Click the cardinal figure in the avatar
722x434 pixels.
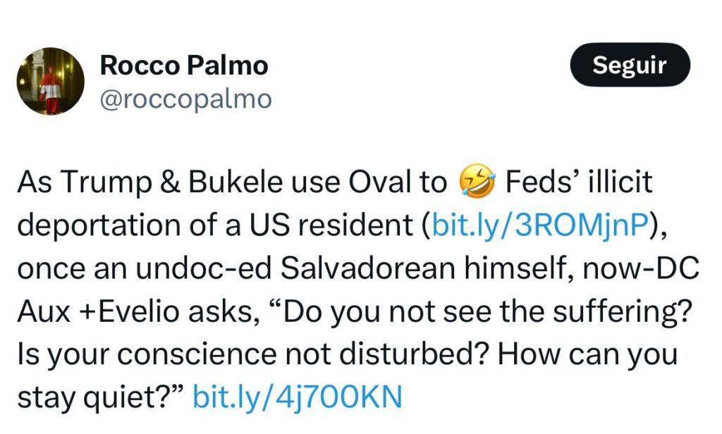point(49,83)
